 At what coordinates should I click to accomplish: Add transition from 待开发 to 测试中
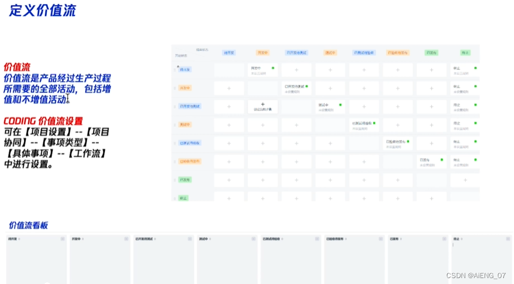(330, 70)
